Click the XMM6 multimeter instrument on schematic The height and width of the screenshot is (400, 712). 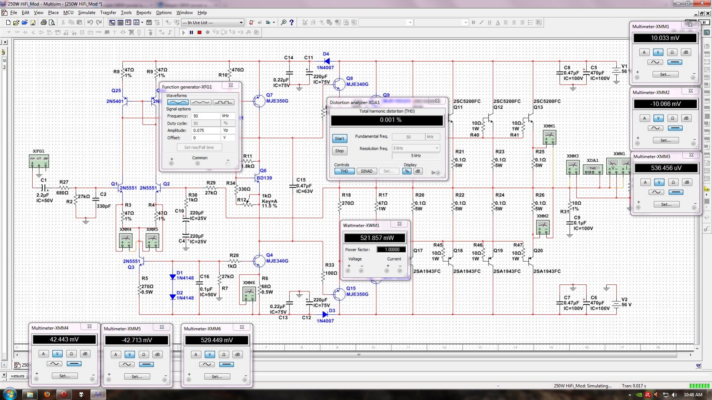pos(249,294)
